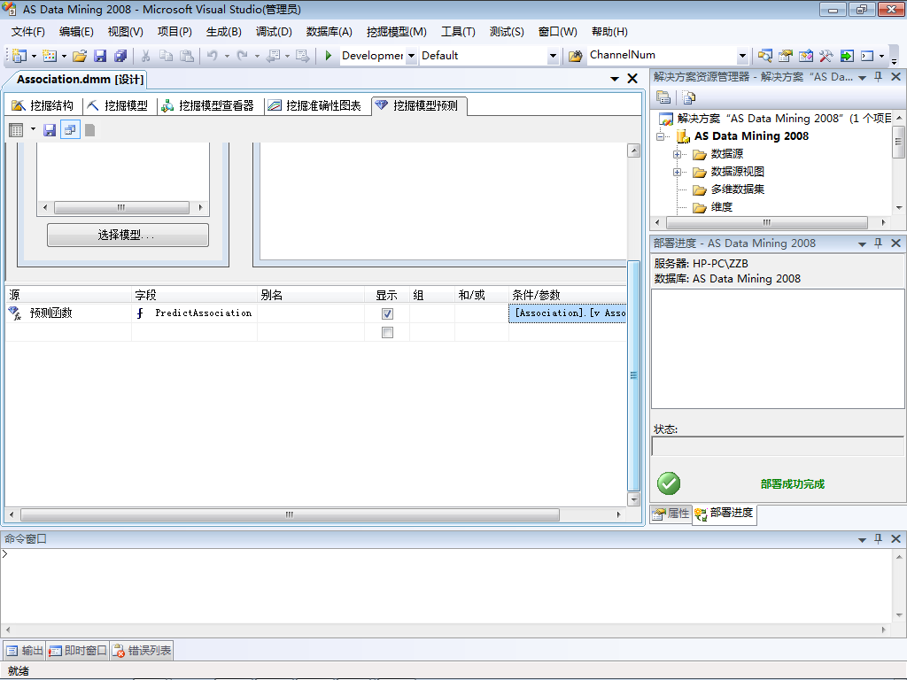Viewport: 907px width, 680px height.
Task: Click the Deploy green arrow toolbar icon
Action: (x=847, y=56)
